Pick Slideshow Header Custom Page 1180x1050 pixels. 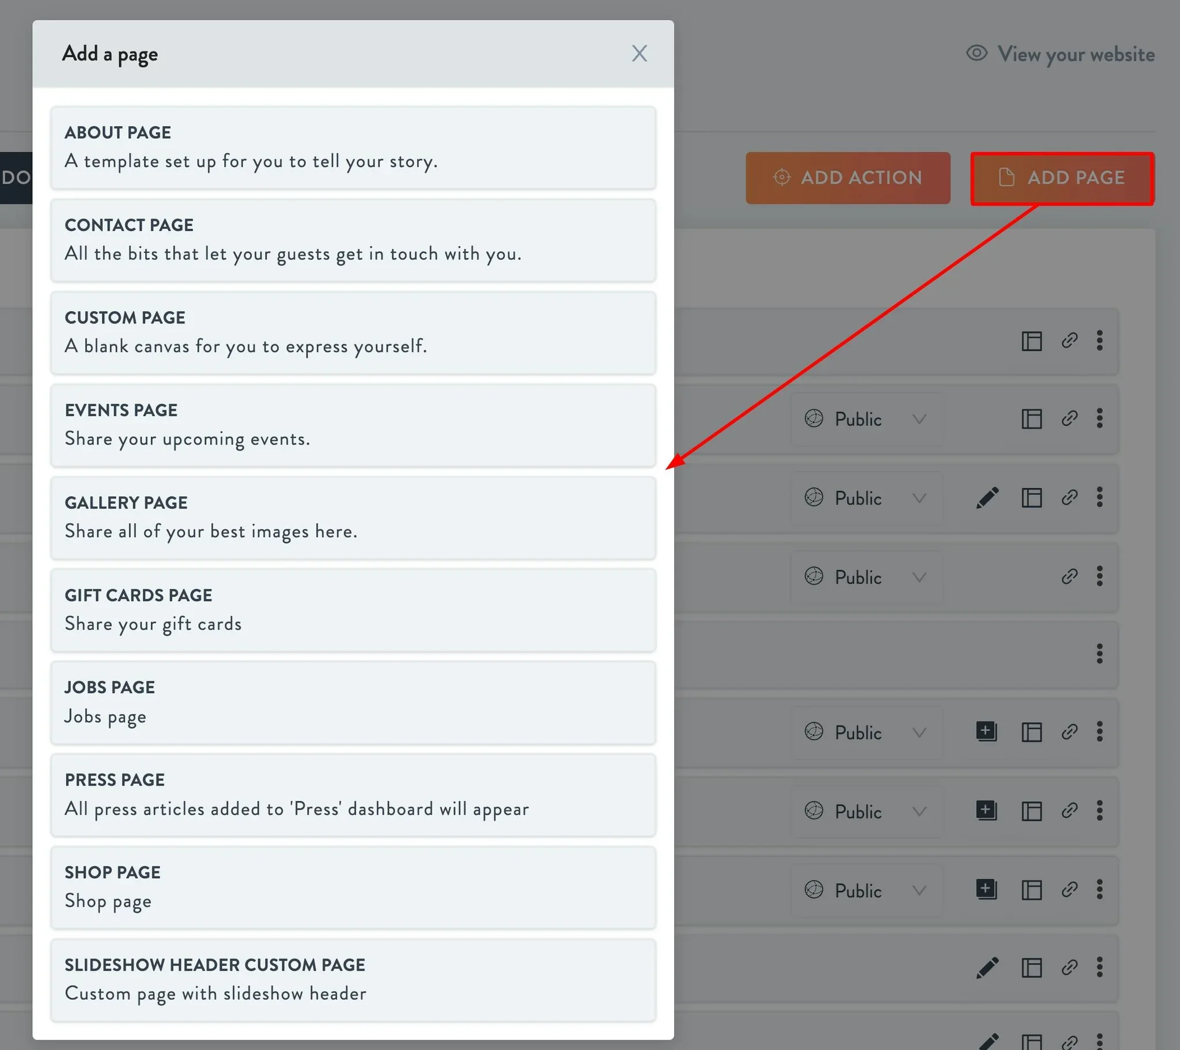[353, 980]
